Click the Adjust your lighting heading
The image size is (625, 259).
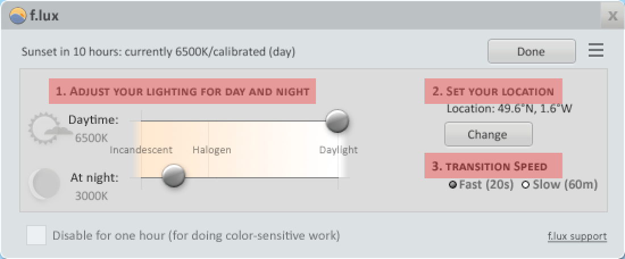[x=182, y=91]
